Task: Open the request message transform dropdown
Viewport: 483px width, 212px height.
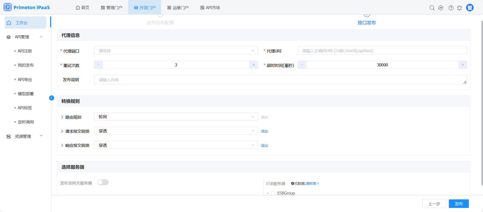Action: (x=176, y=131)
